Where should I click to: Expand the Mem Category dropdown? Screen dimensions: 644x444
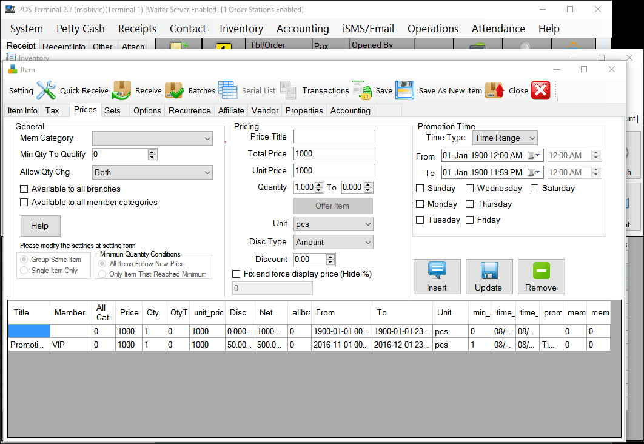click(x=152, y=138)
